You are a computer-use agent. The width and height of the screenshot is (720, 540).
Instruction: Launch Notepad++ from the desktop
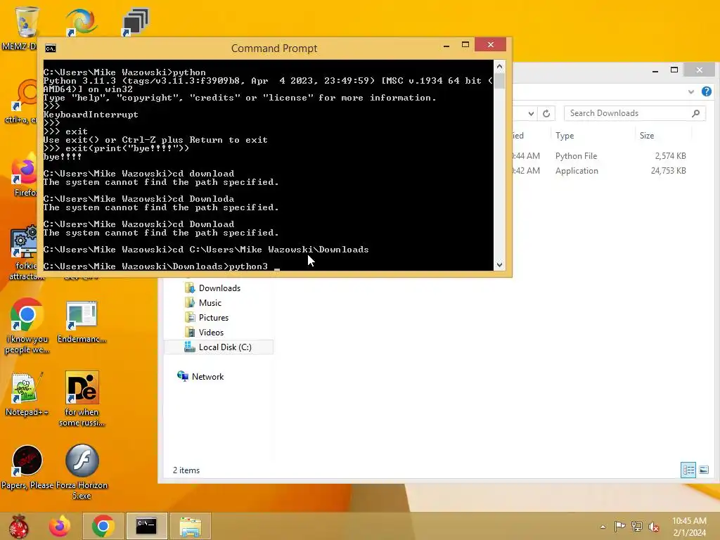(x=27, y=394)
